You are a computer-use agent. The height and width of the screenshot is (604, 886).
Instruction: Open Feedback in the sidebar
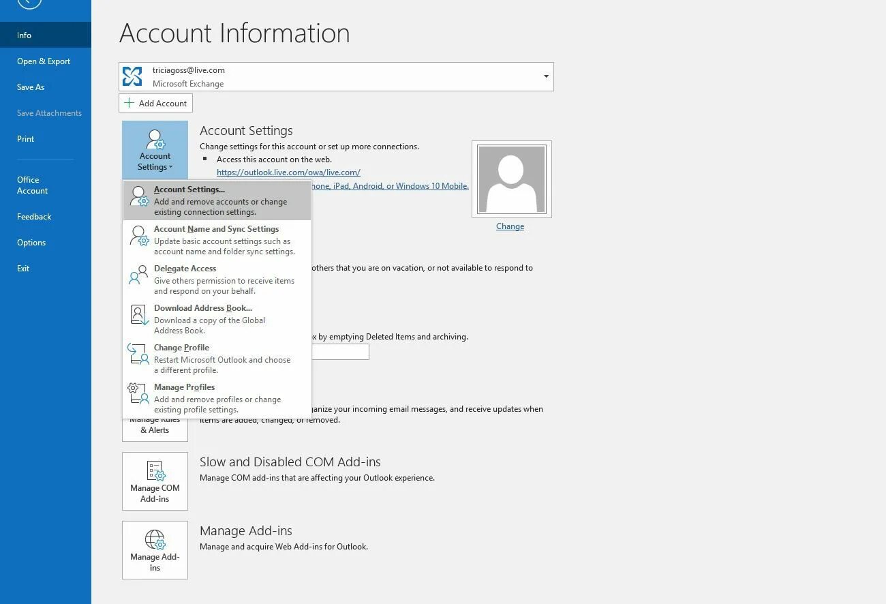tap(46, 216)
